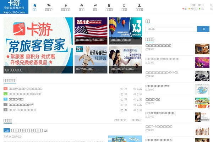
Task: Open hotel room thumbnail beside (290) count
Action: click(202, 49)
